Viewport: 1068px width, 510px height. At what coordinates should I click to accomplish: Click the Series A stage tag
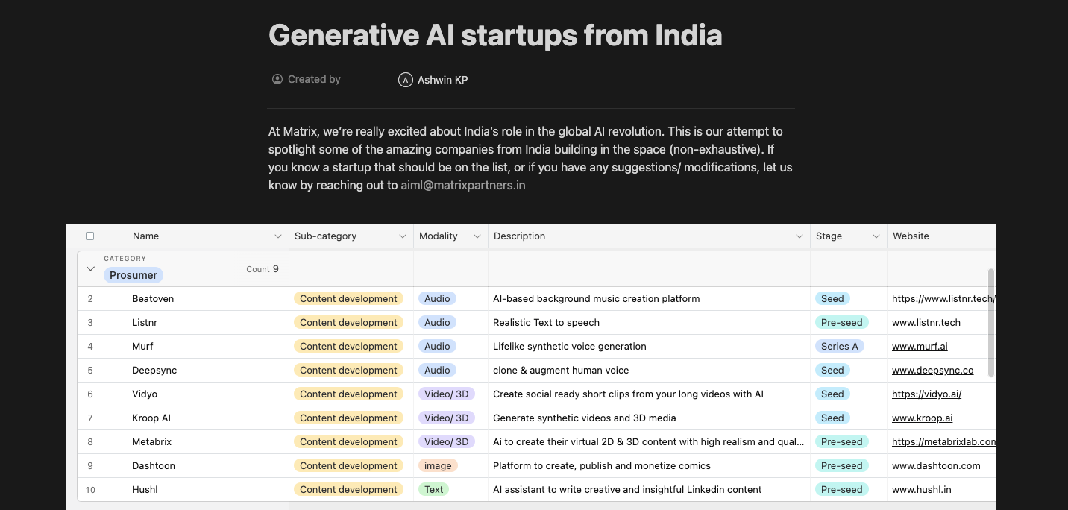pos(840,347)
